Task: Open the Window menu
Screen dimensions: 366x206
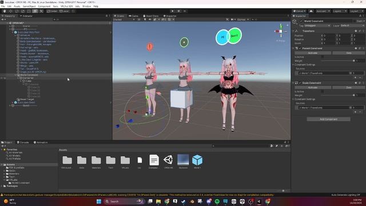Action: 86,6
